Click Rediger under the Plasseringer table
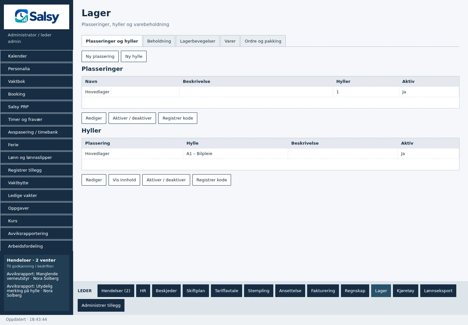Screen dimensions: 468x325 94,118
